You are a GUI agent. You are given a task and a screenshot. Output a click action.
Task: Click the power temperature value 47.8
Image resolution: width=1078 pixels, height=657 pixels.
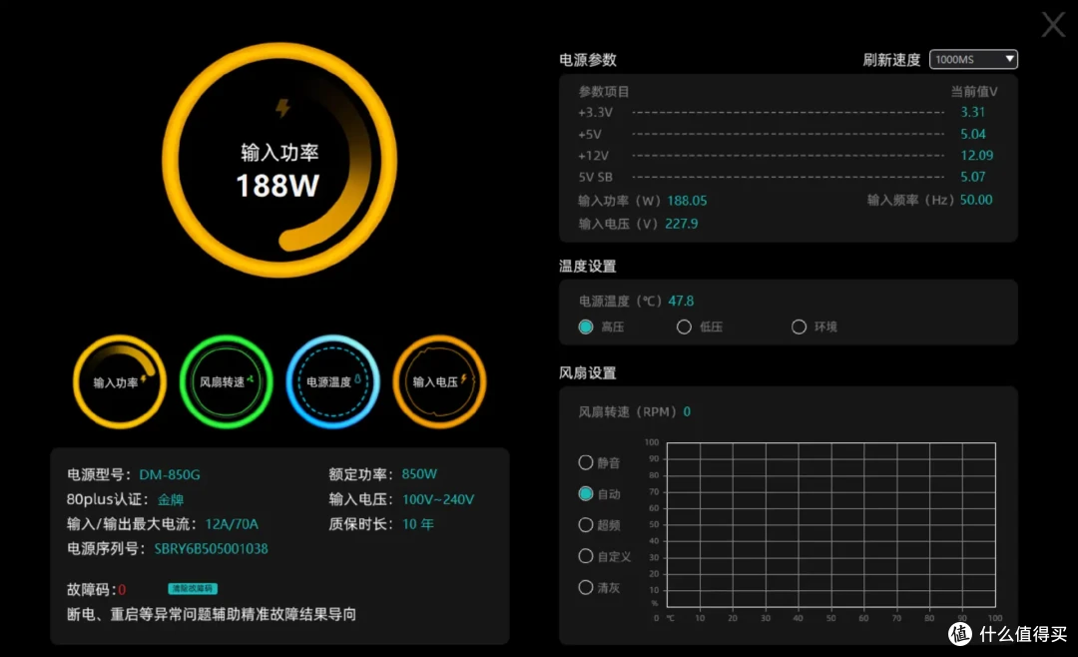click(681, 302)
